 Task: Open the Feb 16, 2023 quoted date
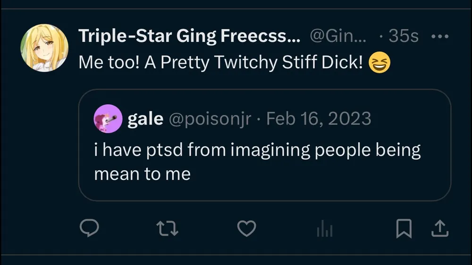(319, 119)
